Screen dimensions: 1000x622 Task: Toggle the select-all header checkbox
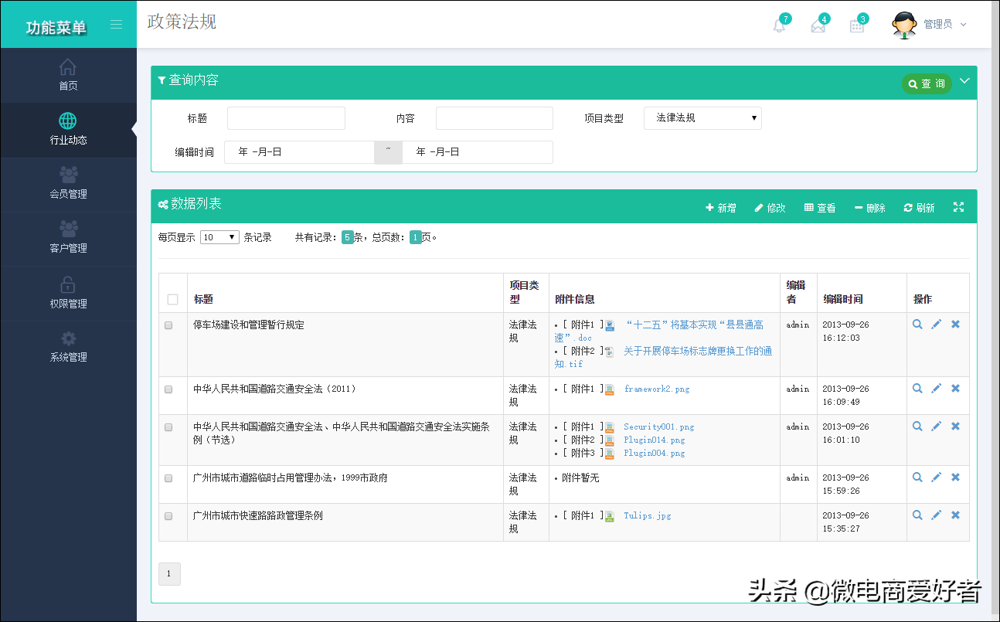(x=172, y=299)
